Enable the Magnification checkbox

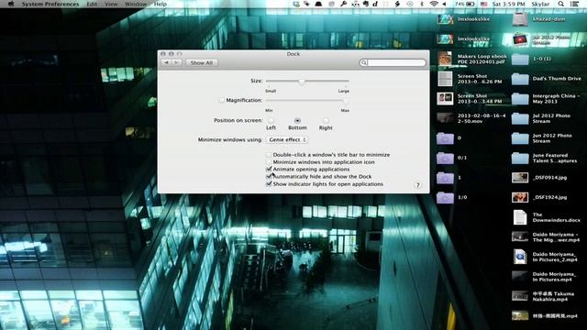click(x=222, y=100)
